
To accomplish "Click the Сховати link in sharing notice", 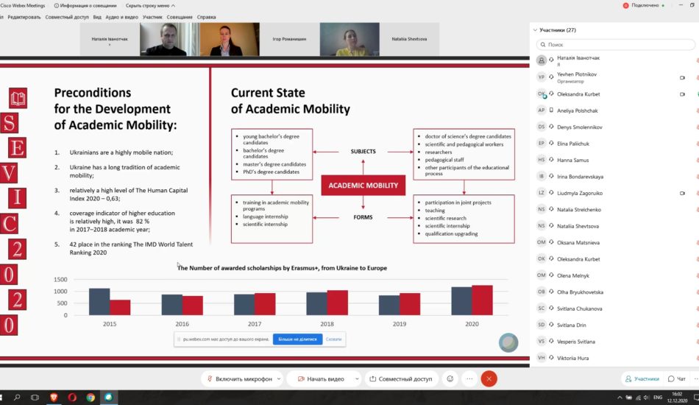I will pos(333,339).
